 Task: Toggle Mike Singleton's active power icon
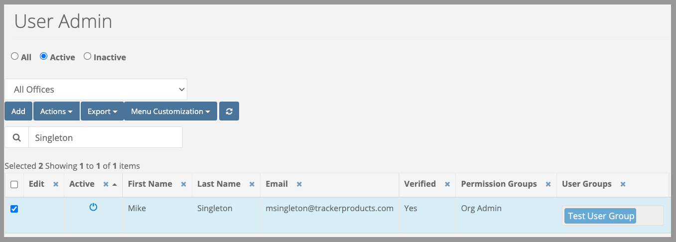click(x=93, y=207)
